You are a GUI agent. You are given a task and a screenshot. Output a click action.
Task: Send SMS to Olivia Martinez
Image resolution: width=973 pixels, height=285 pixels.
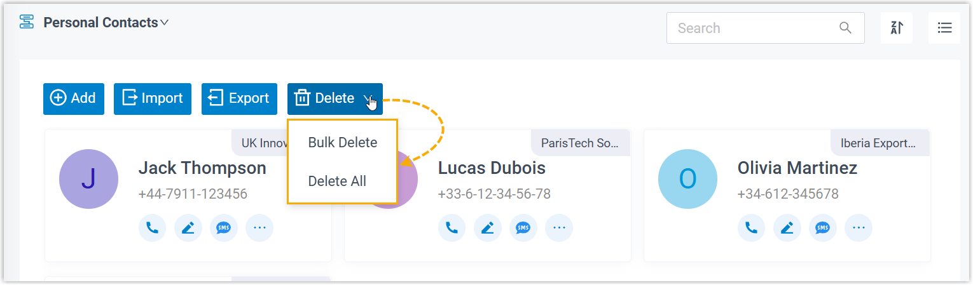(x=822, y=227)
